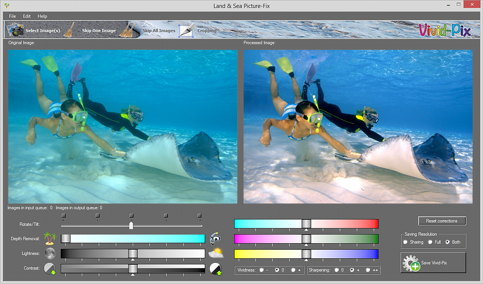Screen dimensions: 483x284
Task: Click the Processed Image preview
Action: click(x=358, y=127)
